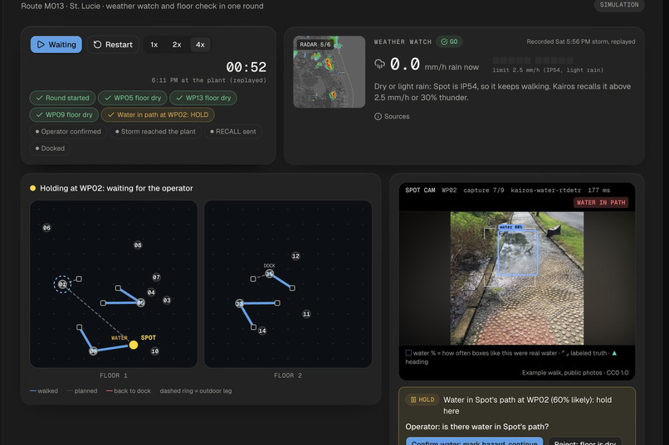The width and height of the screenshot is (669, 445).
Task: Select the WP05 floor dry chip
Action: (132, 98)
